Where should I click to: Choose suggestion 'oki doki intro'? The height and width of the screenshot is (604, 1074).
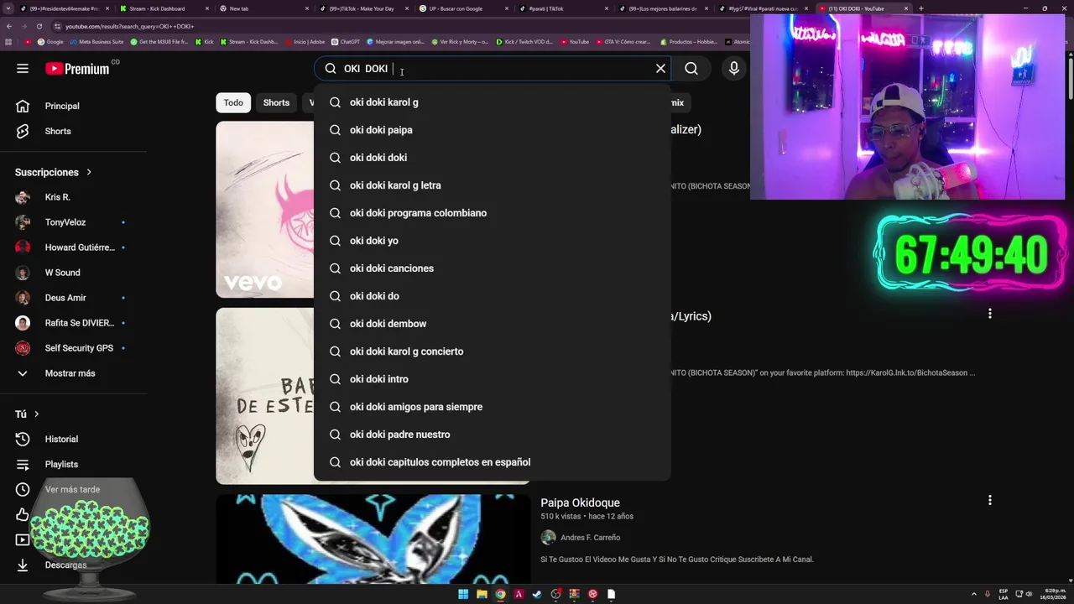pos(493,379)
